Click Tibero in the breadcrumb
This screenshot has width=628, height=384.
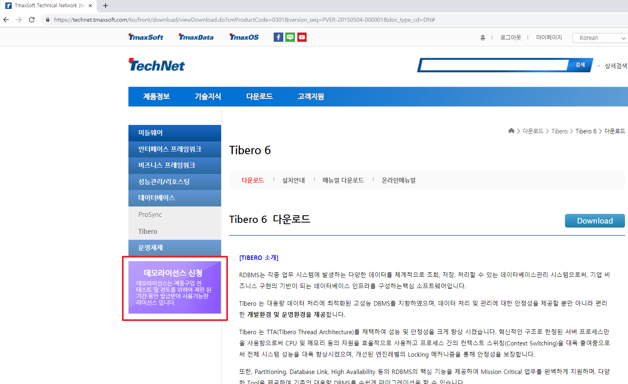tap(559, 131)
